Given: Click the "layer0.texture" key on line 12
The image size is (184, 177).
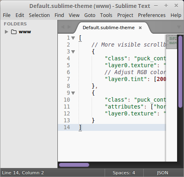Looking at the screenshot, I should [x=131, y=114].
